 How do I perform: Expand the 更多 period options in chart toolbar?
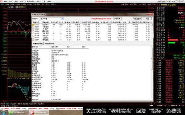(x=53, y=4)
